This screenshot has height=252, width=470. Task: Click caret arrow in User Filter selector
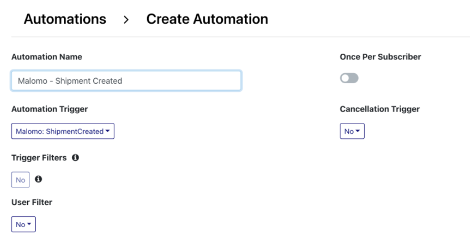[29, 224]
